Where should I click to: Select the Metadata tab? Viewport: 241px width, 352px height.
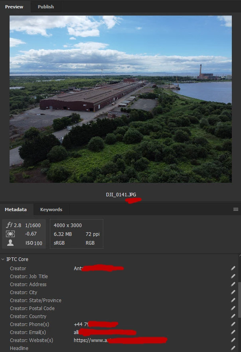click(x=16, y=210)
